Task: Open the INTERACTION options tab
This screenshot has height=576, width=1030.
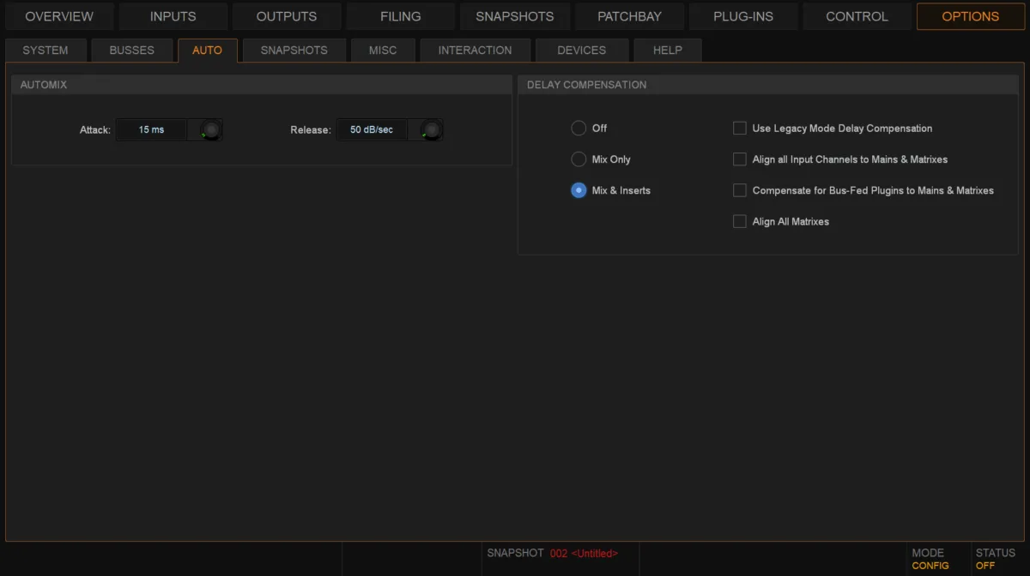Action: pos(475,51)
